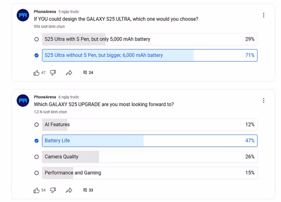
Task: Click the GALAXY S25 ULTRA poll question text
Action: pyautogui.click(x=116, y=19)
